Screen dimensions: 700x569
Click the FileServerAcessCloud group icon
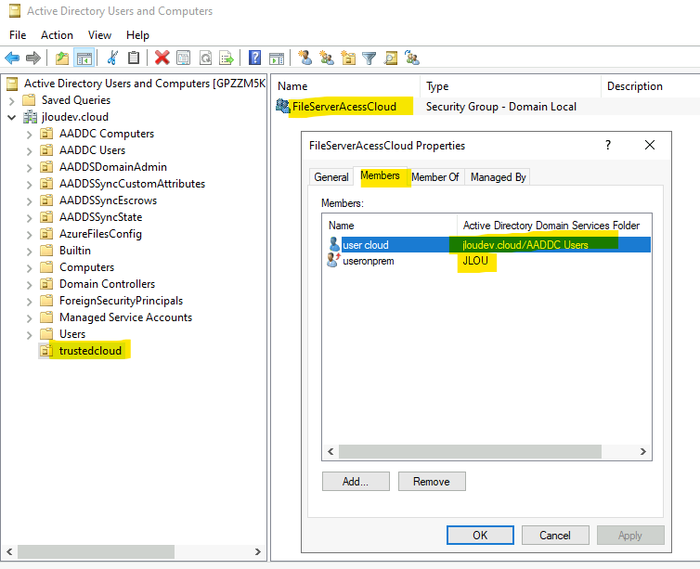pos(282,106)
